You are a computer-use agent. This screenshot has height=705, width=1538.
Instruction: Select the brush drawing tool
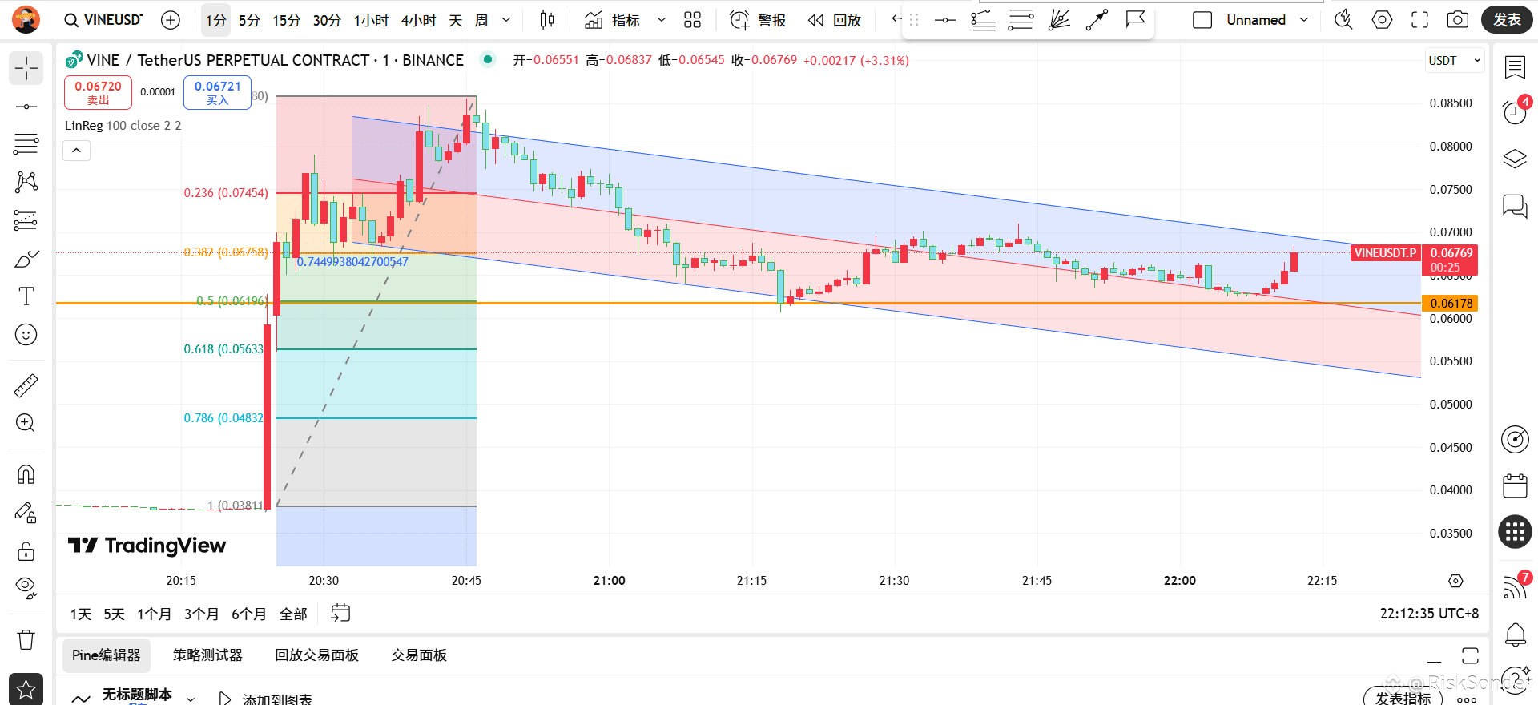pos(26,259)
